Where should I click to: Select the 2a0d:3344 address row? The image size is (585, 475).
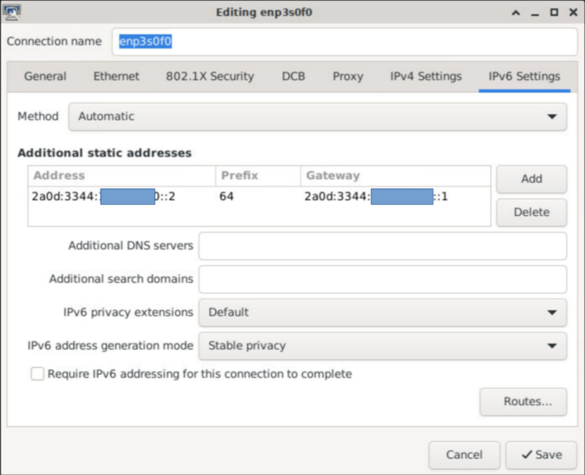(x=196, y=196)
